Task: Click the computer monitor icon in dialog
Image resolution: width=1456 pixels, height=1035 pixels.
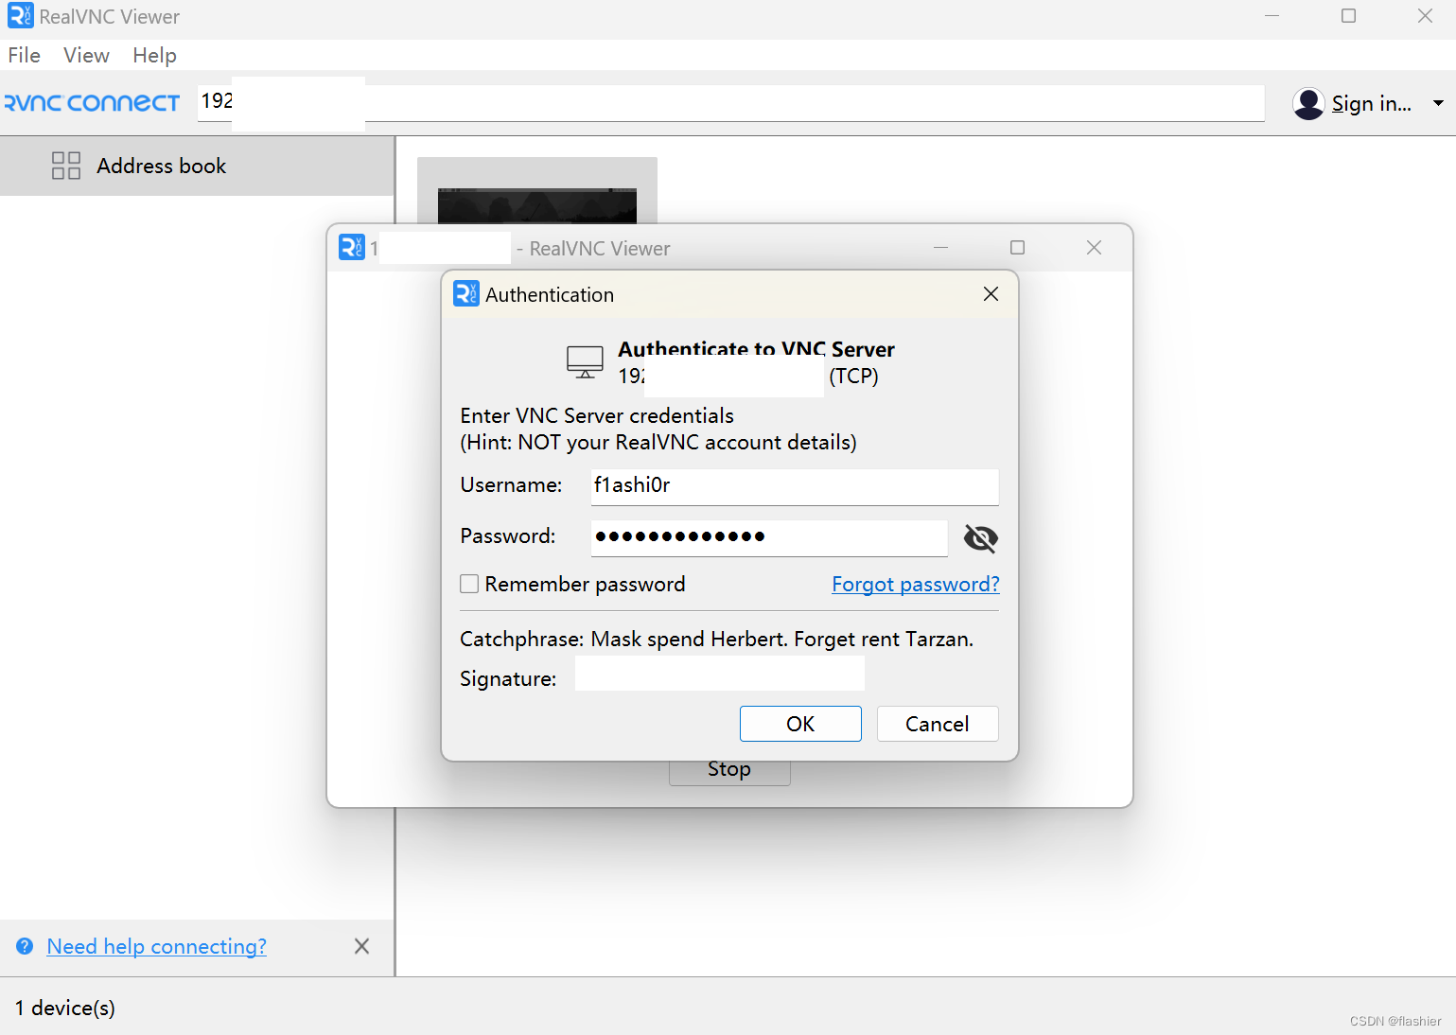Action: pyautogui.click(x=585, y=362)
